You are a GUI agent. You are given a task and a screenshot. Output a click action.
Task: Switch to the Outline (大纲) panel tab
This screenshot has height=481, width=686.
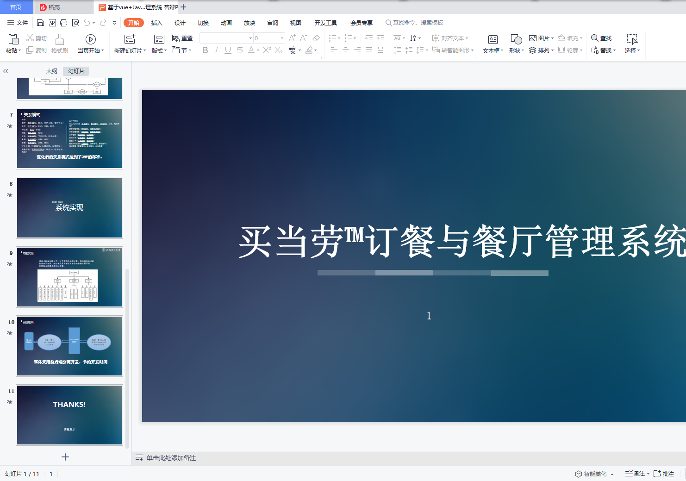pos(52,71)
